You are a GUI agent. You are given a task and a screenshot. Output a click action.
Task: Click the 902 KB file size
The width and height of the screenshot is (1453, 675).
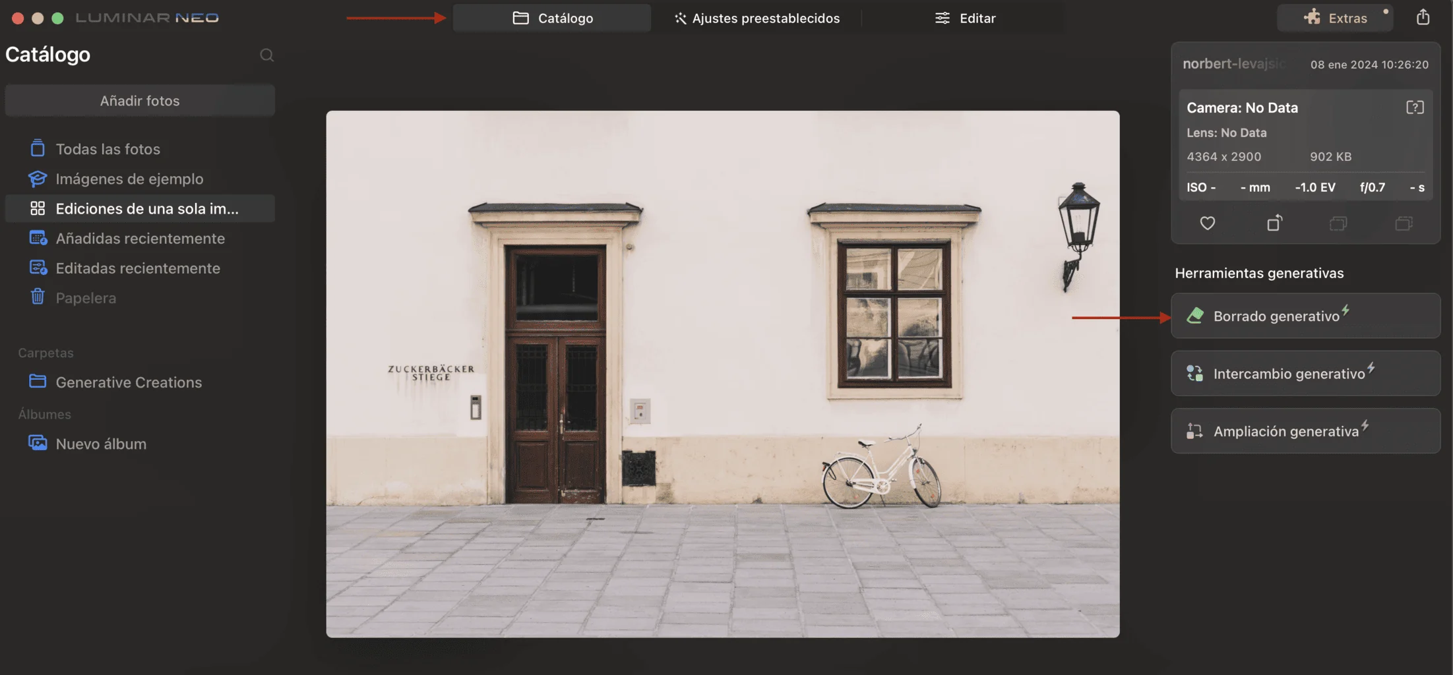(1330, 157)
